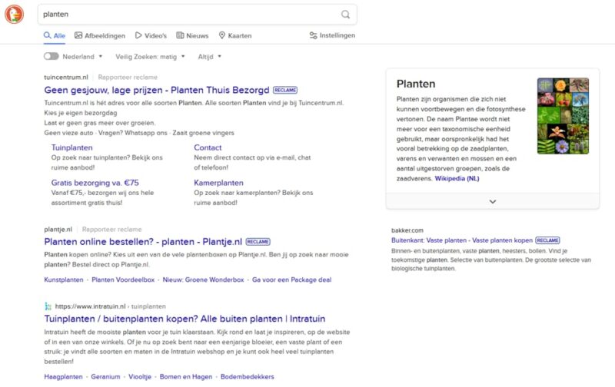
Task: Open the Geranium link
Action: tap(105, 377)
